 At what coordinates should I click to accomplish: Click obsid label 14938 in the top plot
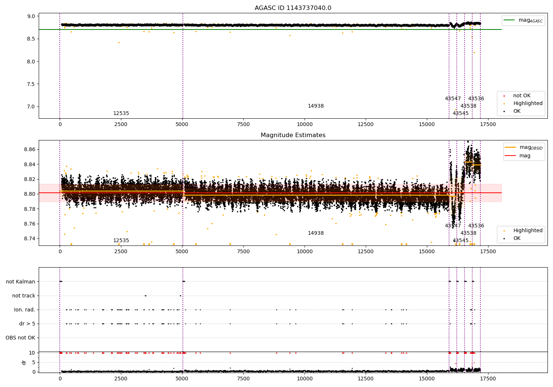[x=316, y=106]
